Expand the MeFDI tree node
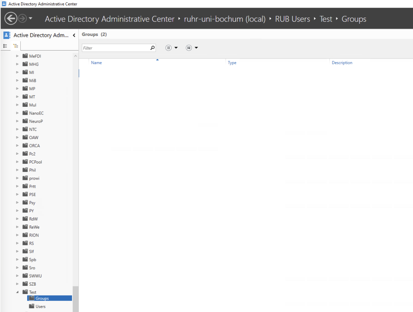 tap(17, 56)
